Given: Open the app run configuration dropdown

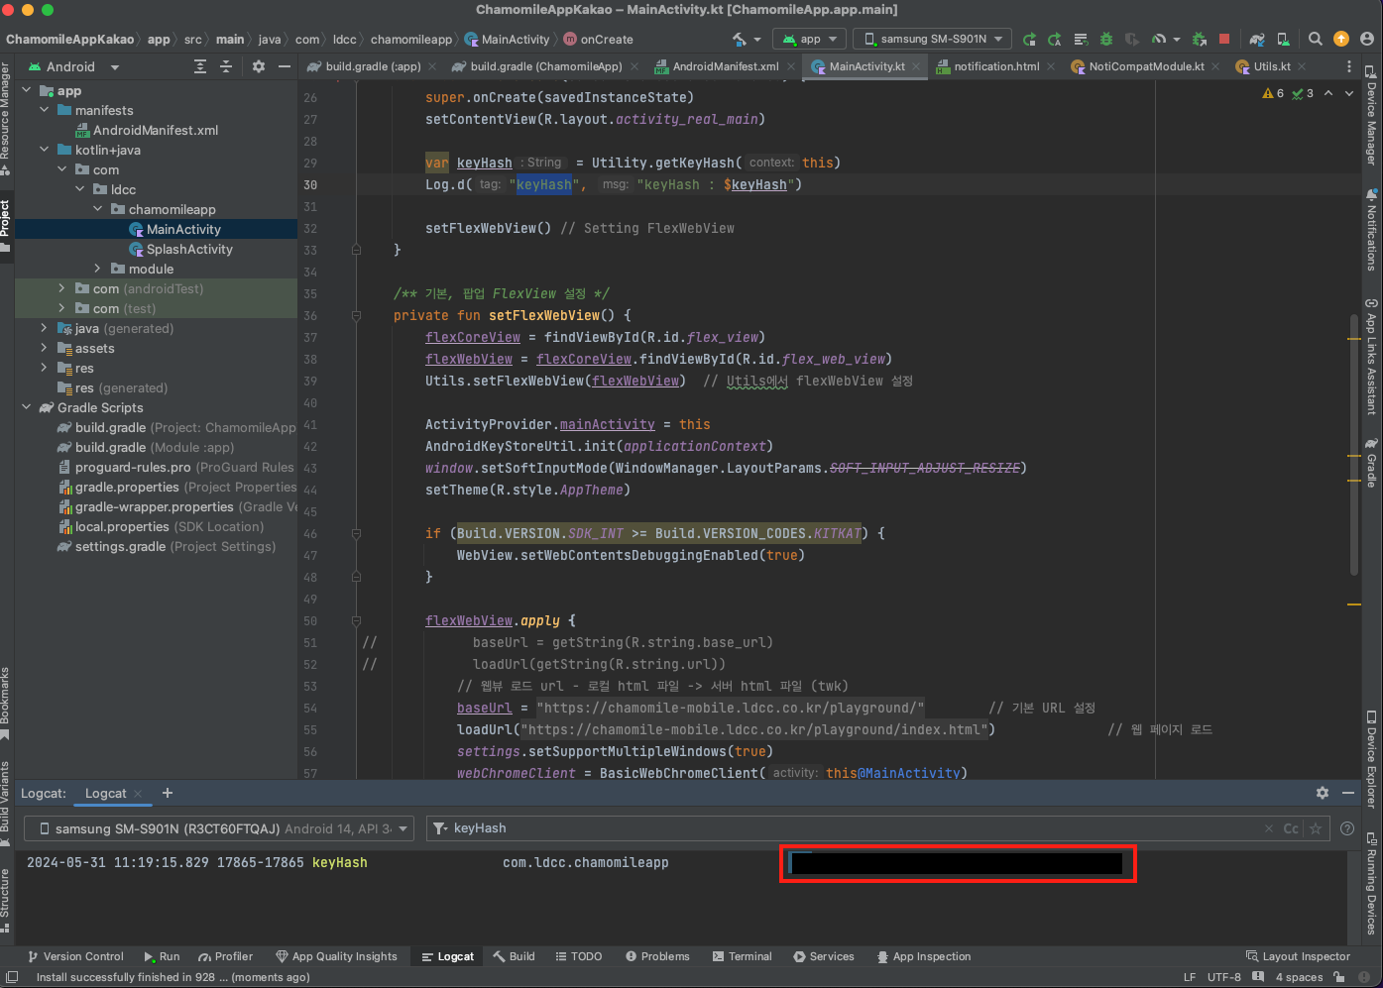Looking at the screenshot, I should 811,40.
